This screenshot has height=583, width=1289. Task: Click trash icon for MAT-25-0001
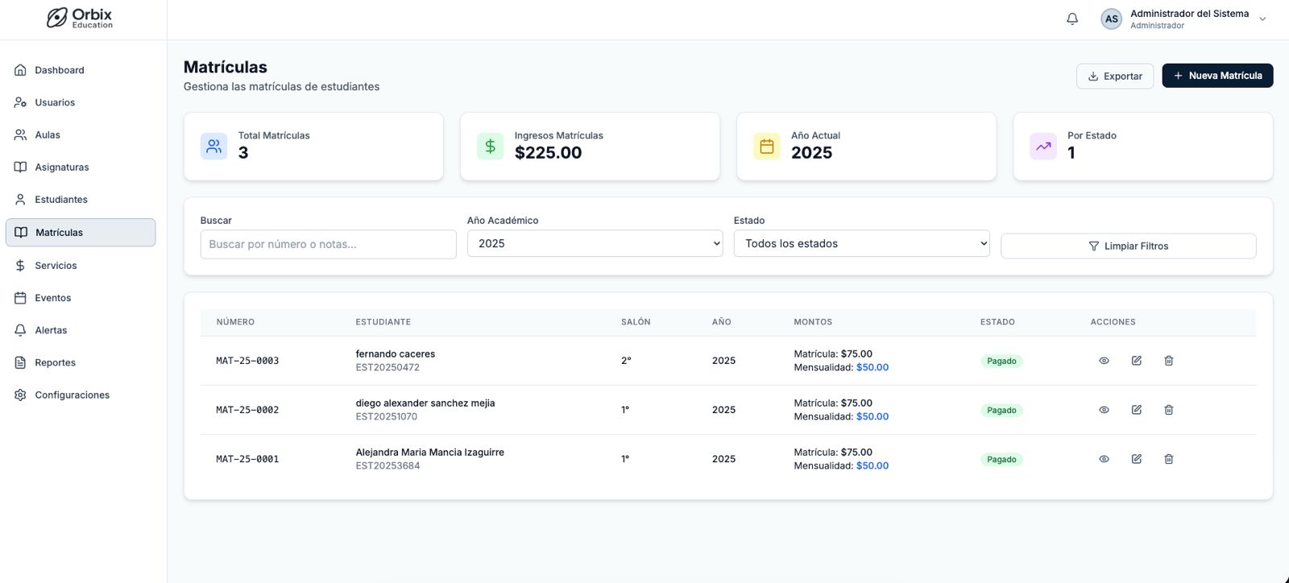[x=1168, y=459]
